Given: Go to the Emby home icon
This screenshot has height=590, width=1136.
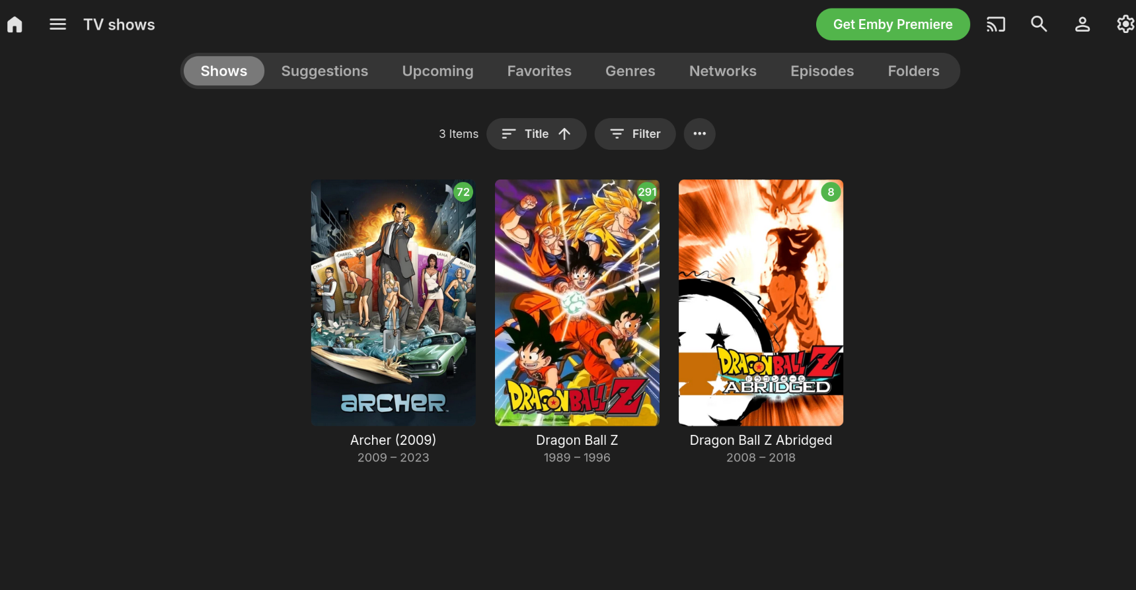Looking at the screenshot, I should point(15,24).
